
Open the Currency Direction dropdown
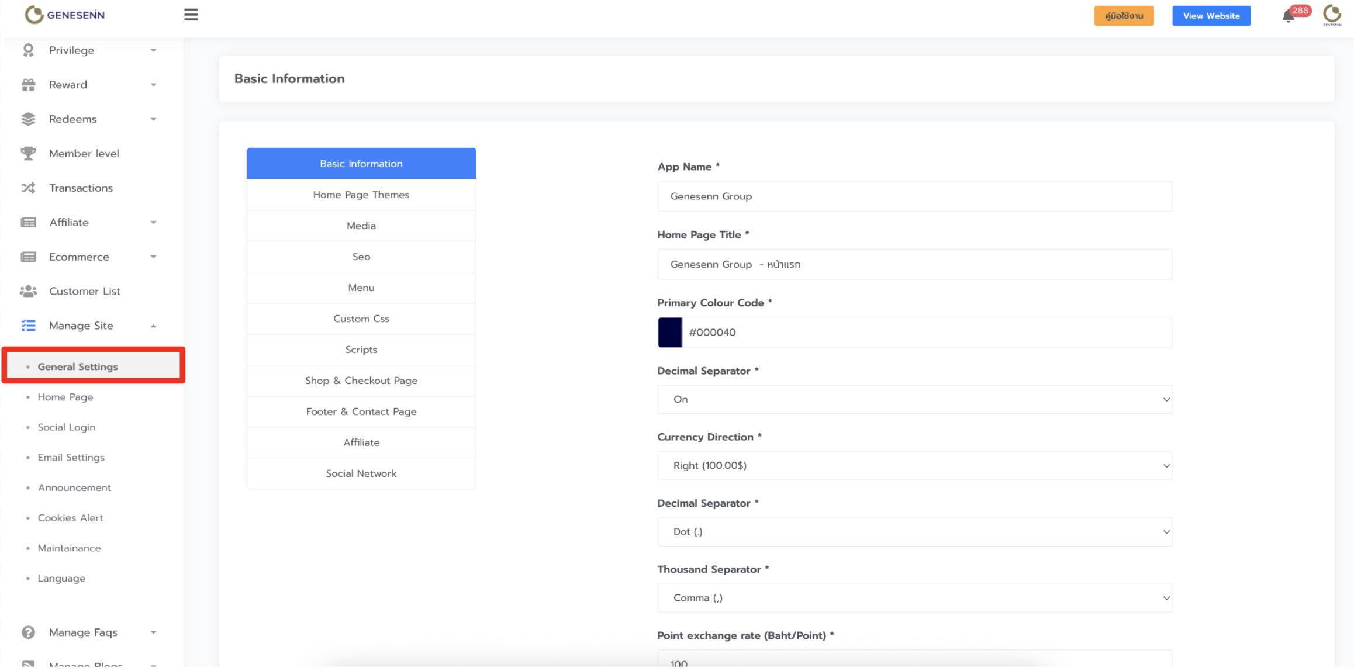[914, 465]
